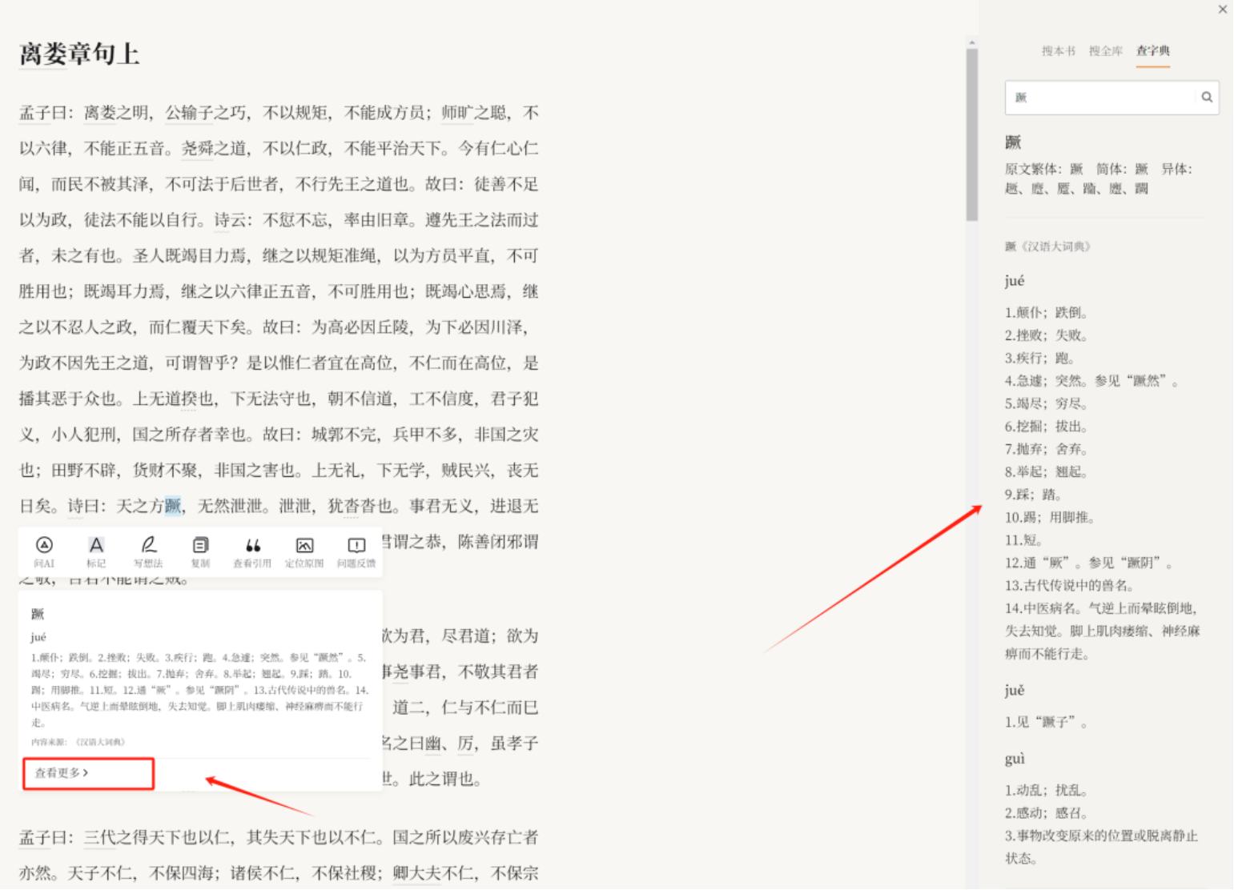Click the underlined name 公输子 in the text

pyautogui.click(x=189, y=113)
